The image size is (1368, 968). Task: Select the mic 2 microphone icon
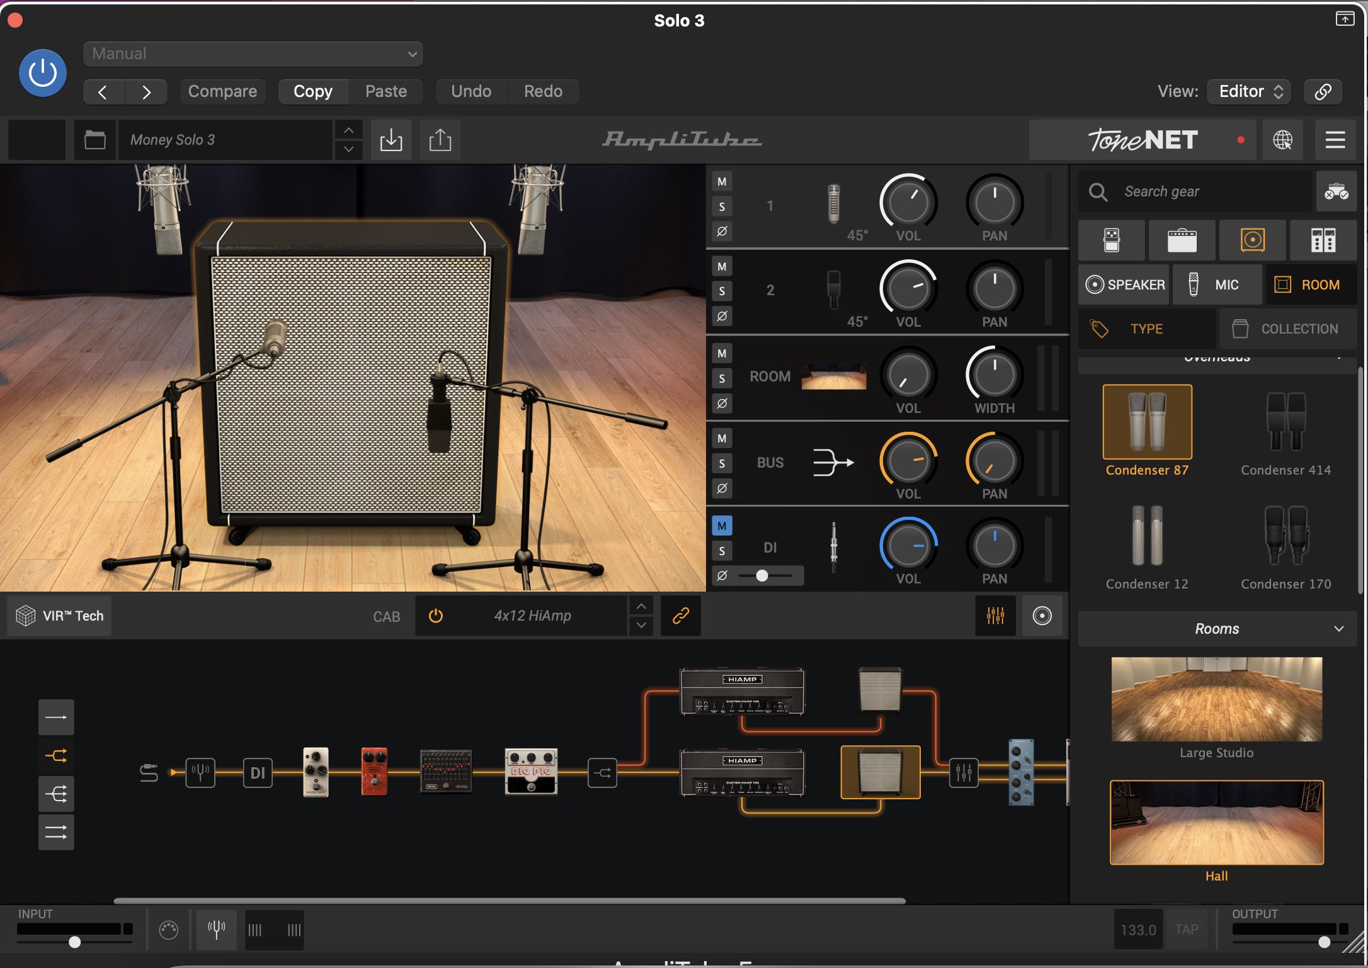tap(833, 290)
